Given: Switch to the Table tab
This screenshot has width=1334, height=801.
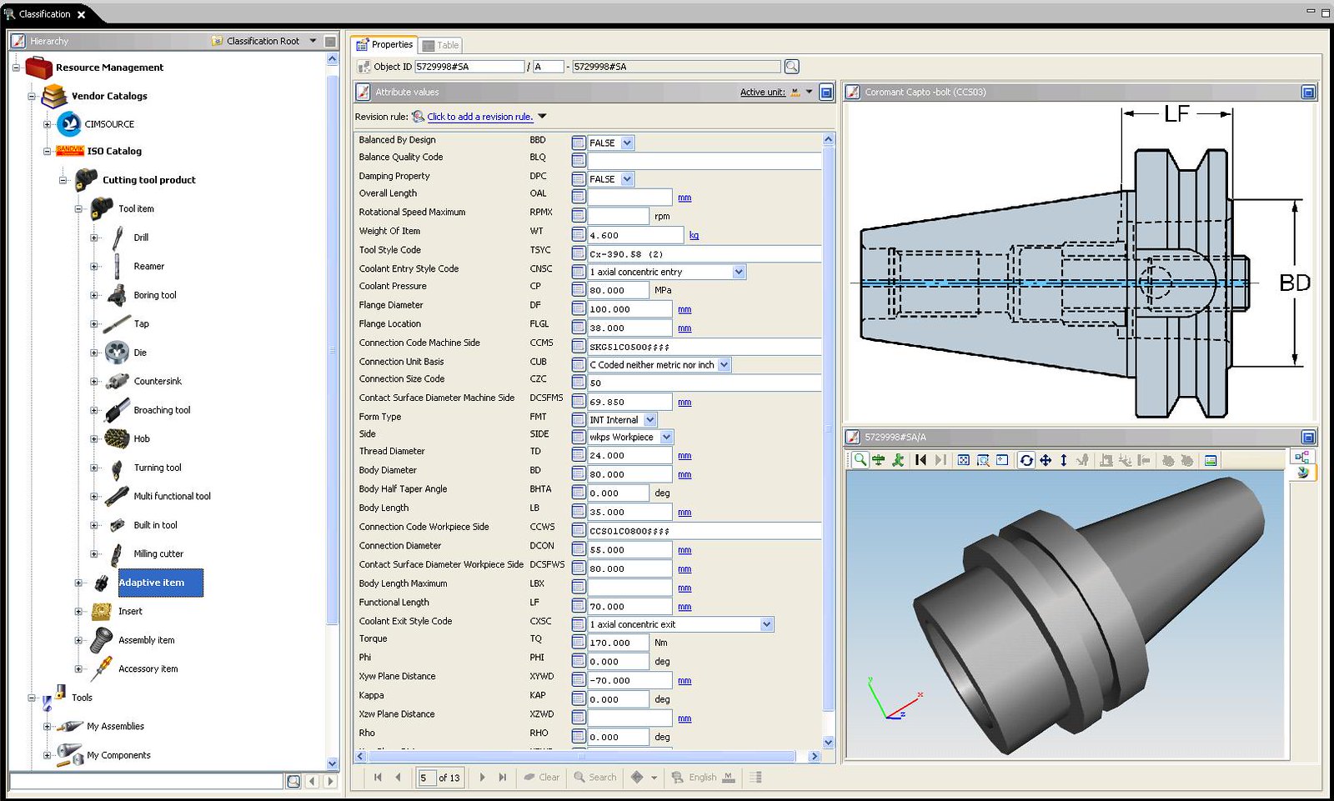Looking at the screenshot, I should 441,45.
